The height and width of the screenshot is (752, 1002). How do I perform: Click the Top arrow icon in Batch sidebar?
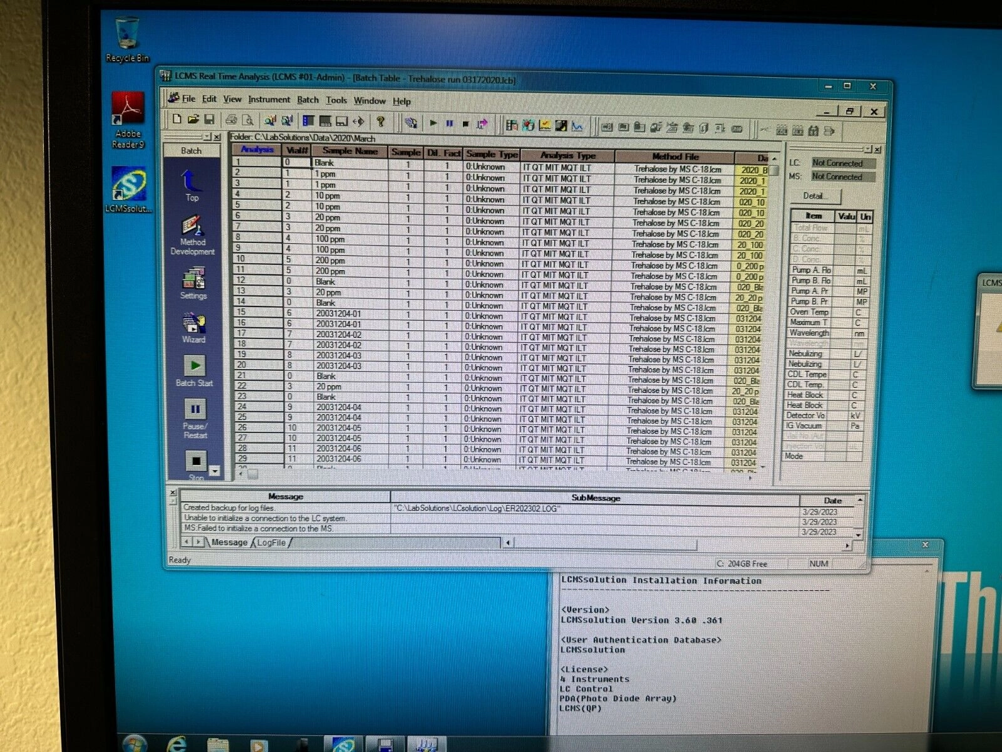(192, 185)
